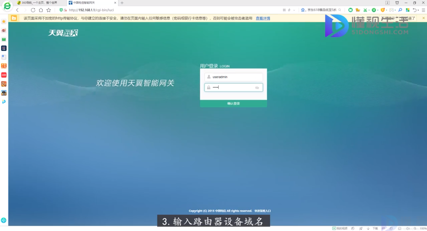
Task: Open the Weibo icon in sidebar
Action: point(4,30)
